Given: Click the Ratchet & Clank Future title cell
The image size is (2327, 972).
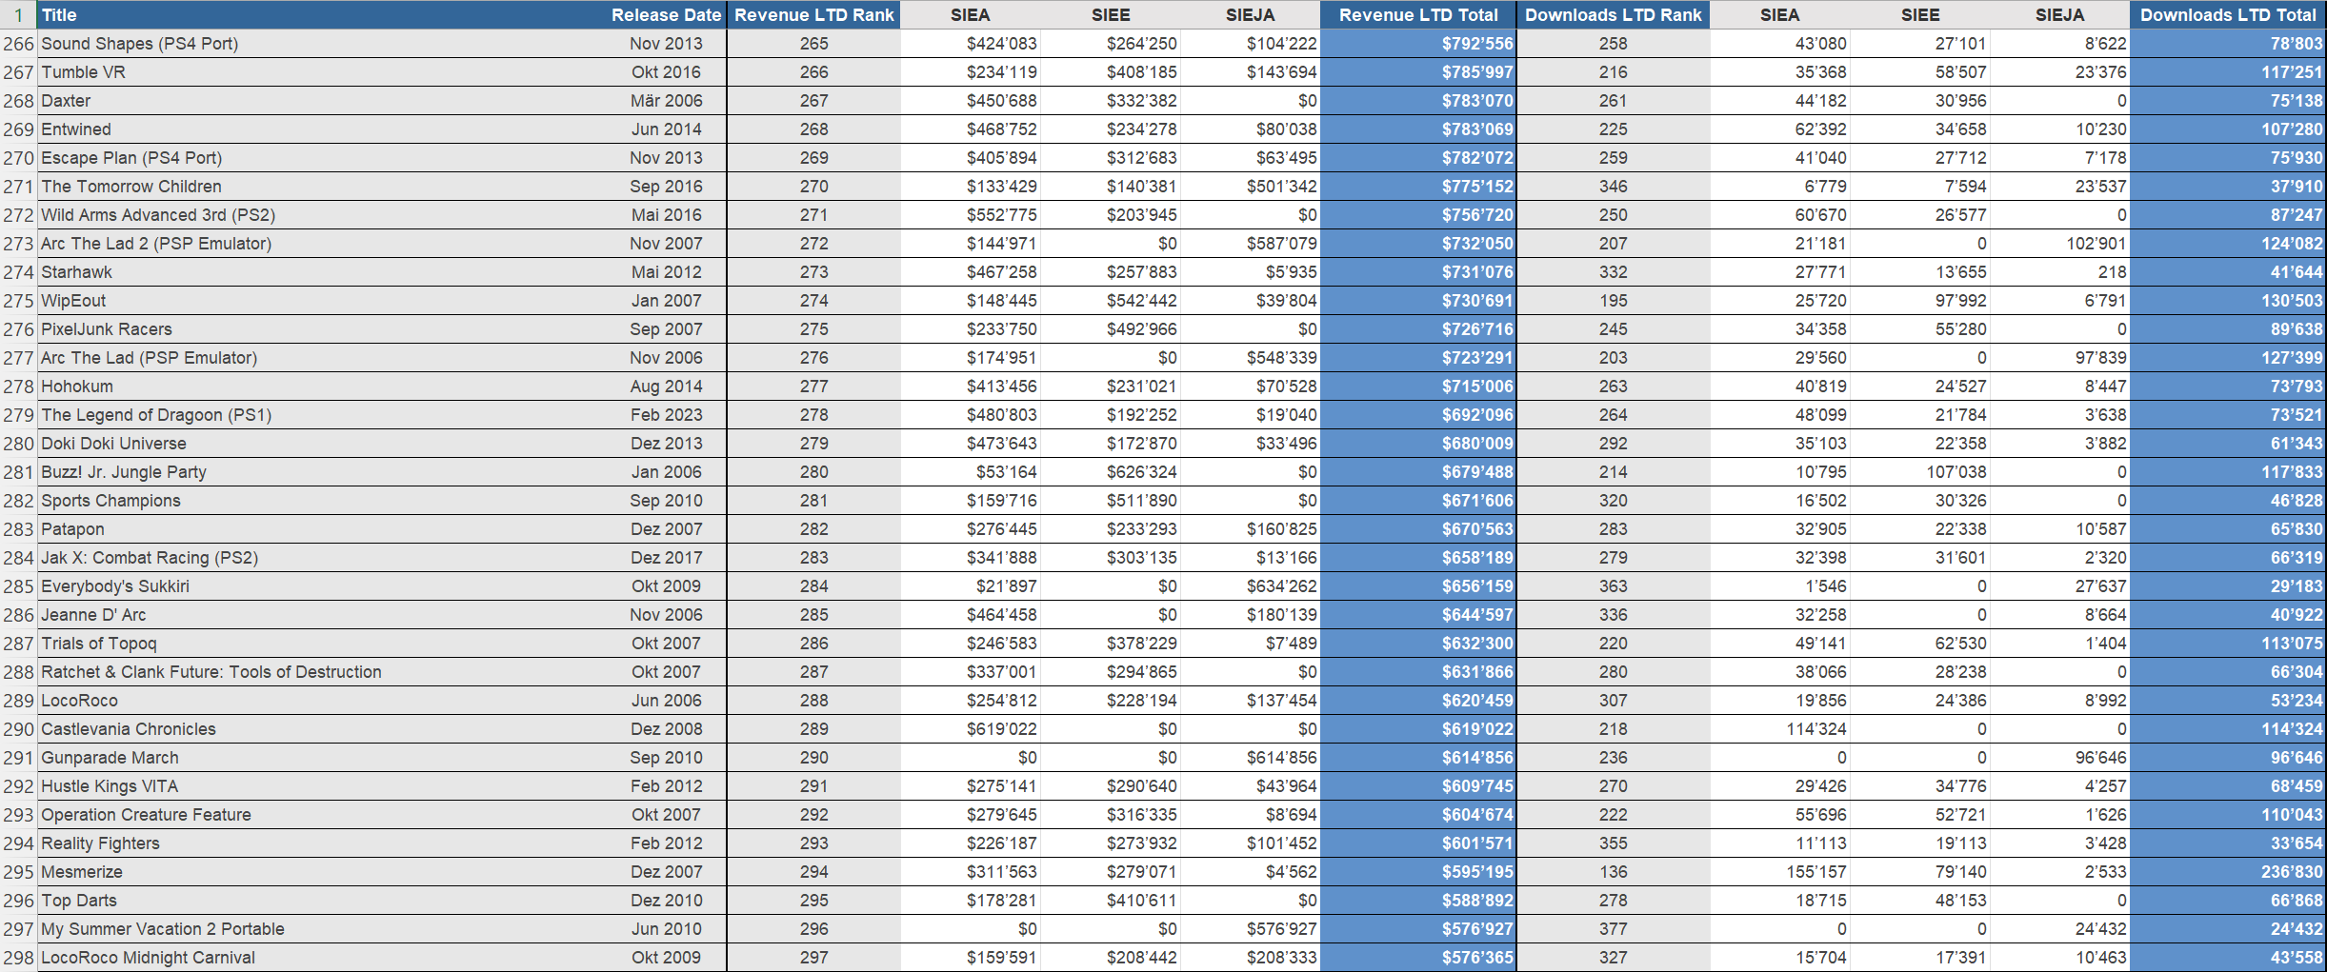Looking at the screenshot, I should point(211,672).
